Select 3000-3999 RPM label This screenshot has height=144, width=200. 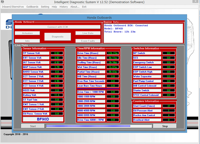click(91, 106)
